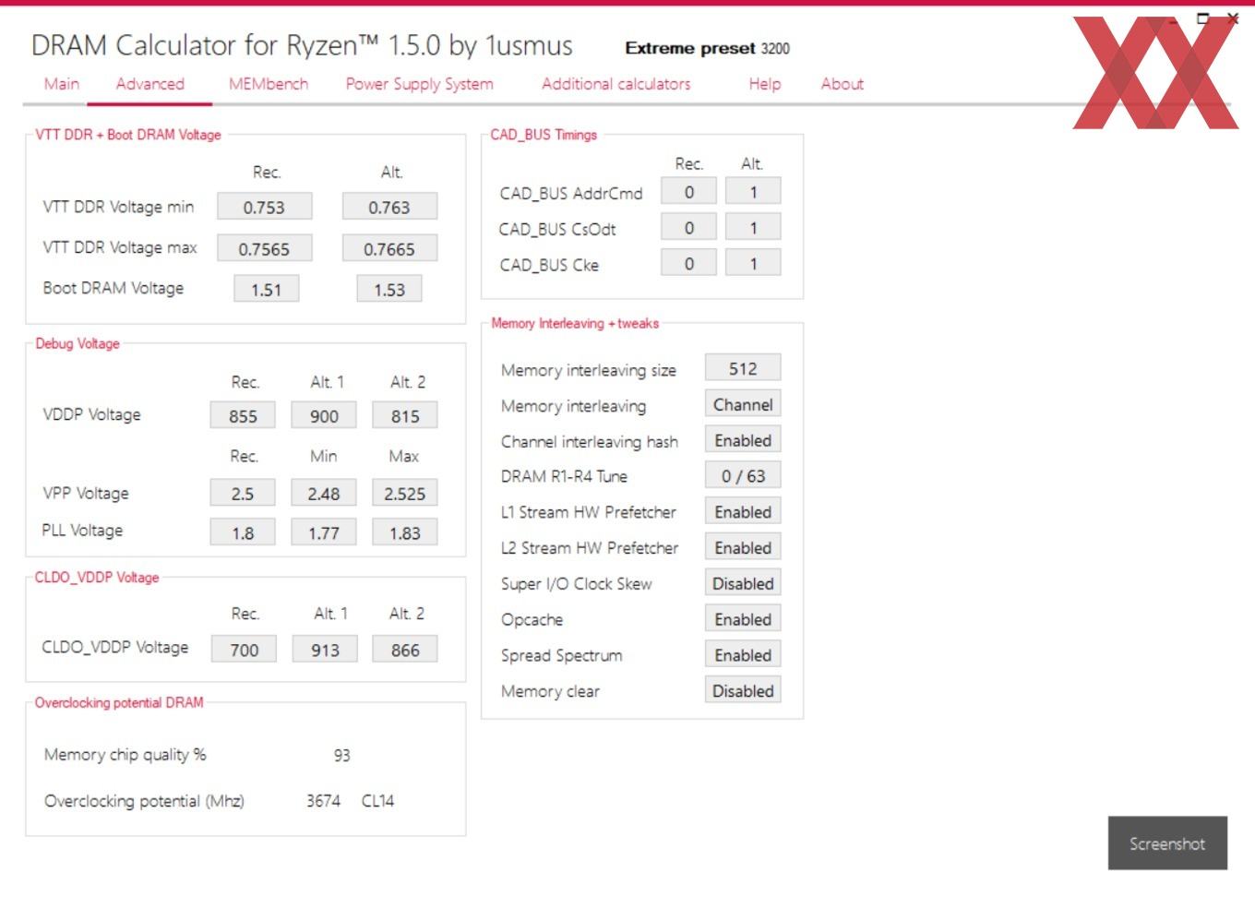
Task: Click Opcache Enabled field
Action: pos(743,619)
